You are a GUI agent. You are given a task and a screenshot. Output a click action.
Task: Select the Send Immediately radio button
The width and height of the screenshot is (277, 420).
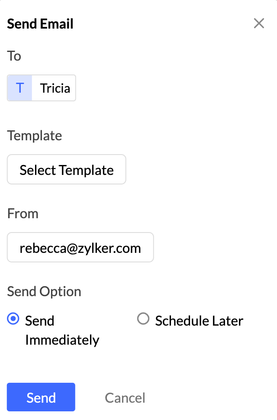[x=13, y=319]
